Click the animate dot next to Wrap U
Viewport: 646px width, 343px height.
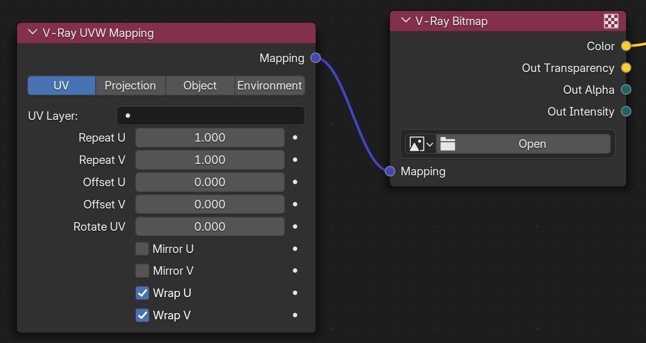[x=295, y=293]
